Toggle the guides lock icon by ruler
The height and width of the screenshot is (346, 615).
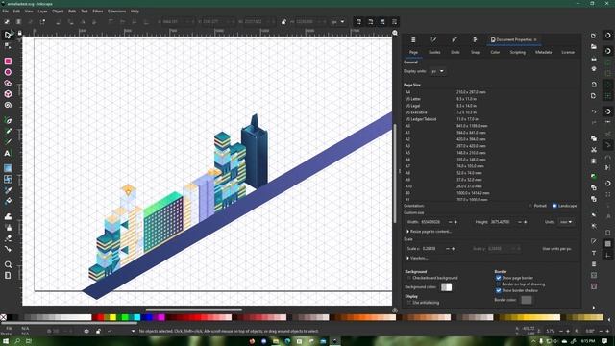pos(19,34)
